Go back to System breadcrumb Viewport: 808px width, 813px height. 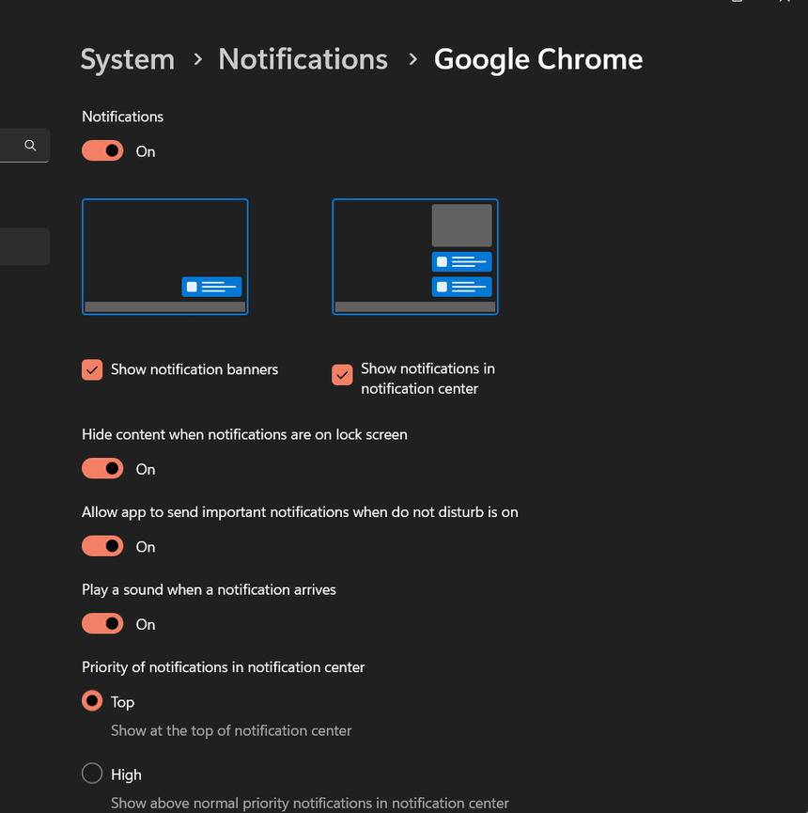point(128,59)
